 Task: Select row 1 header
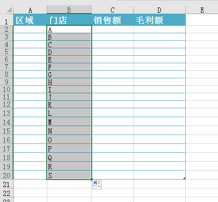[x=7, y=20]
